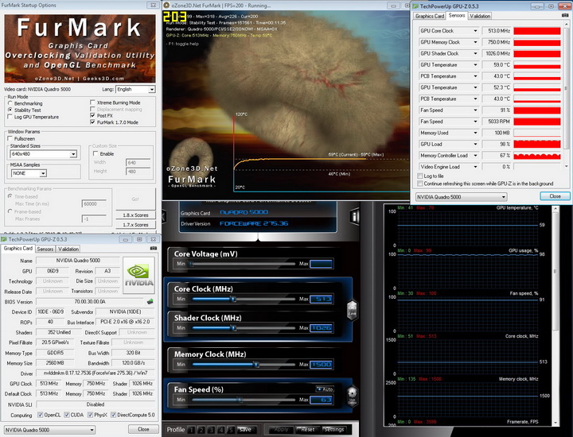This screenshot has width=573, height=437.
Task: Click the GPU-Z screenshot camera icon in Sensors window
Action: (x=565, y=15)
